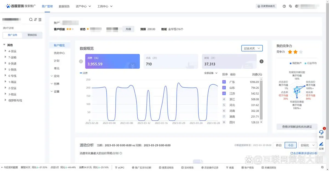This screenshot has height=171, width=329.
Task: Go to the 优化中心 side tab
Action: click(59, 53)
